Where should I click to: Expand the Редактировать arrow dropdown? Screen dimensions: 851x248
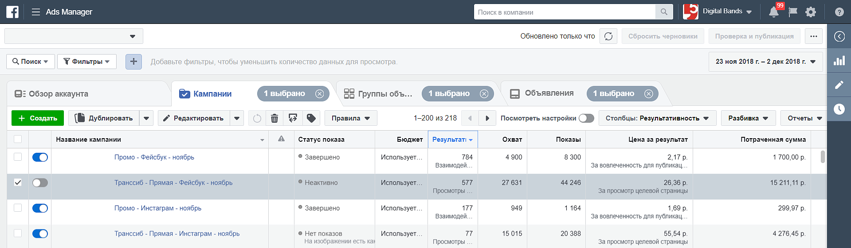point(237,118)
